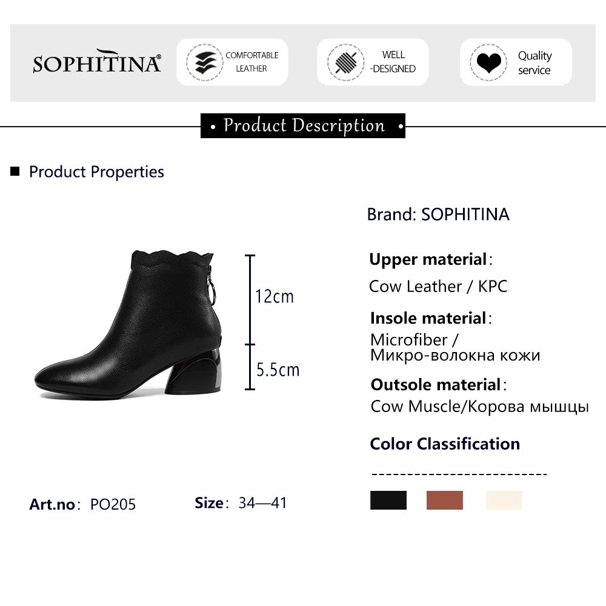
Task: Click the well-designed yarn ball icon
Action: pos(345,62)
